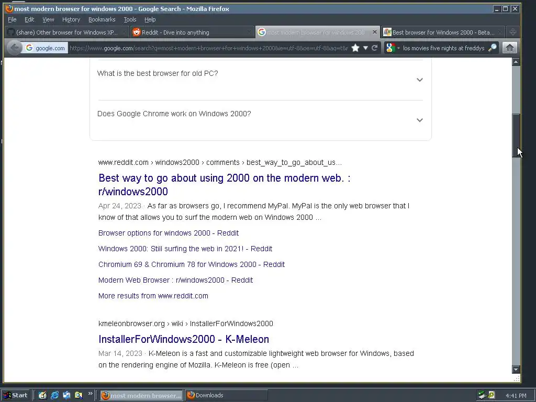
Task: Open 'Windows 2000: Still surfing the web in 2021!'
Action: tap(185, 249)
